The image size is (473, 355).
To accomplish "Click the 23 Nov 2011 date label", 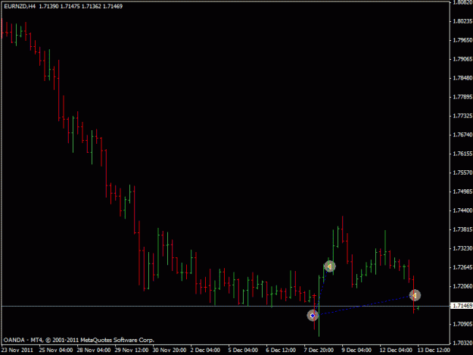I will (17, 350).
